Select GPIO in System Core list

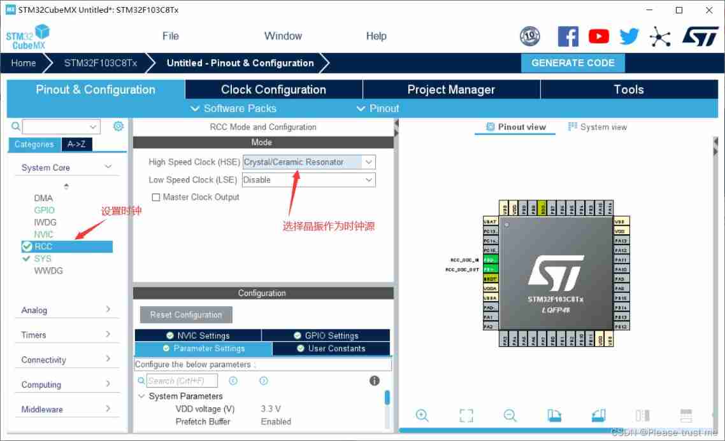[44, 210]
